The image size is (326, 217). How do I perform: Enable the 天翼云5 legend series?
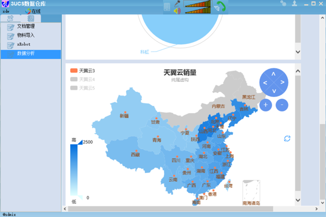(83, 88)
